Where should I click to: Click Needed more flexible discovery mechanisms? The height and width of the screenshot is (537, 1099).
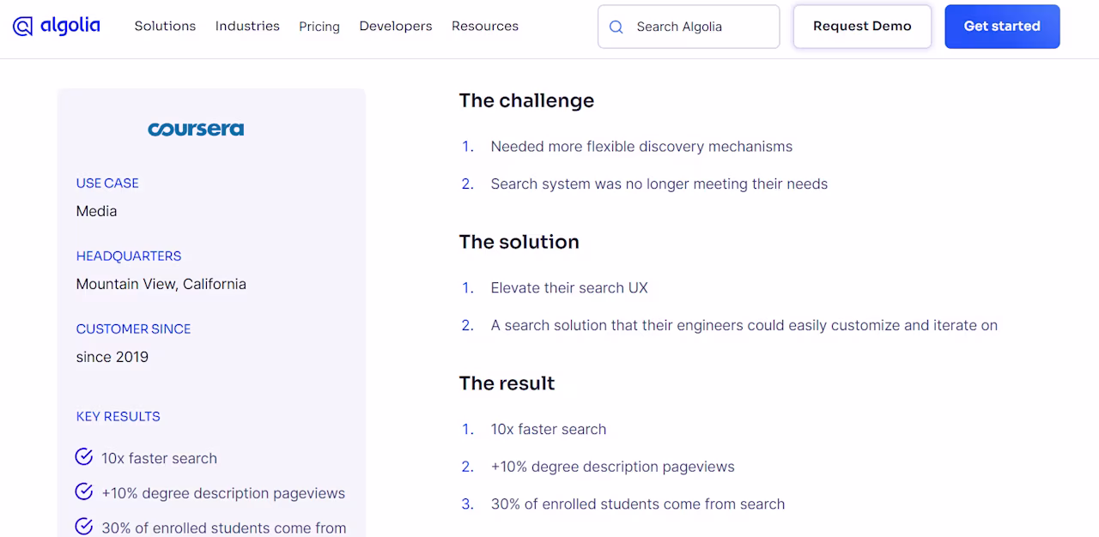coord(641,147)
